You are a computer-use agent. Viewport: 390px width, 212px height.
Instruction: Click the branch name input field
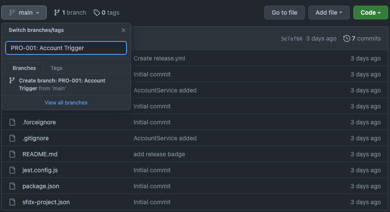tap(66, 48)
